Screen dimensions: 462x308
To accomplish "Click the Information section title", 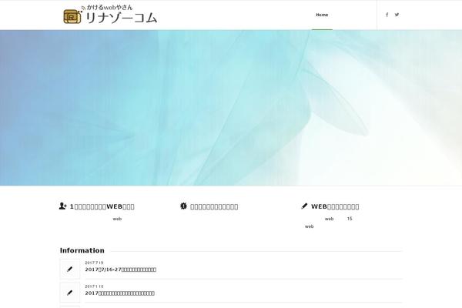I will (x=82, y=250).
